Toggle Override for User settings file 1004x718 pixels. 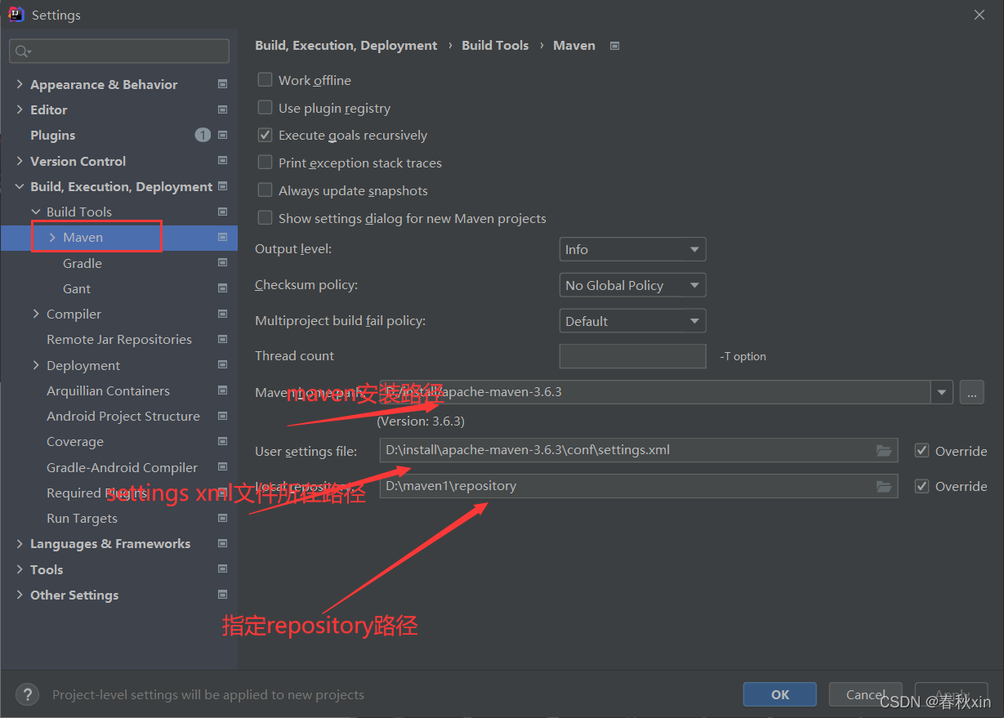point(922,451)
